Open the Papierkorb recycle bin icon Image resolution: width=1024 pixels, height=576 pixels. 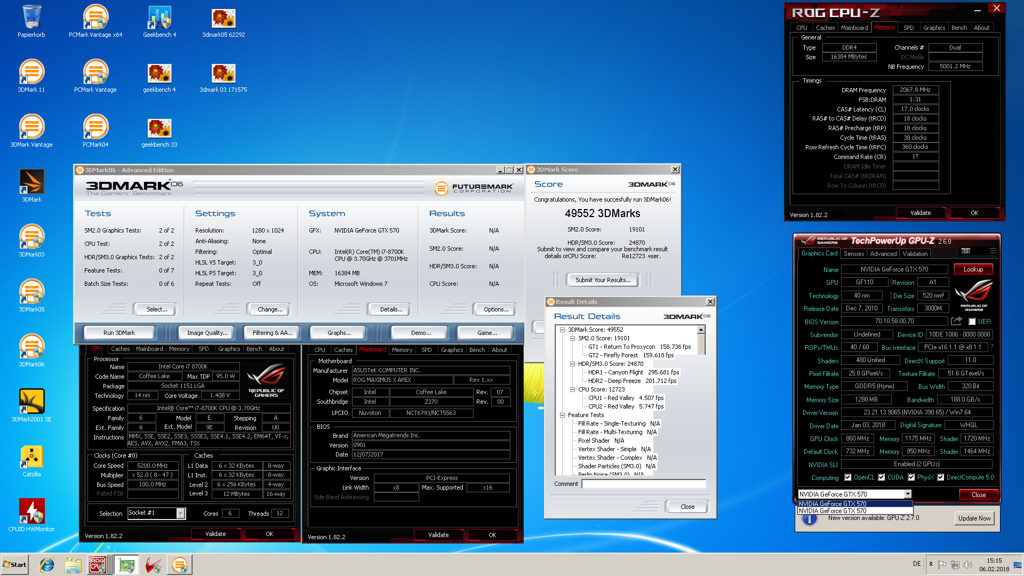point(31,21)
